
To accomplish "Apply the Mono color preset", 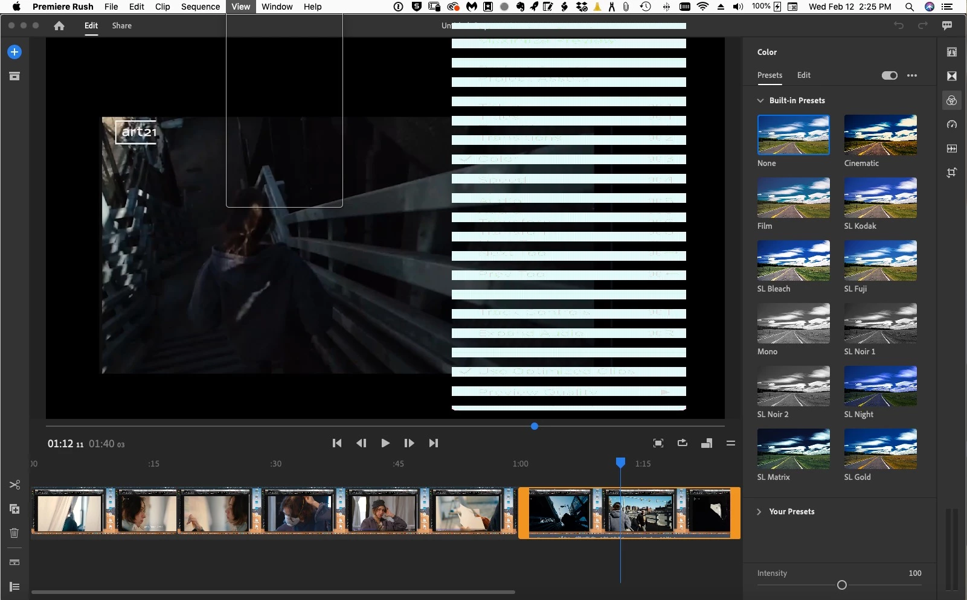I will click(794, 323).
